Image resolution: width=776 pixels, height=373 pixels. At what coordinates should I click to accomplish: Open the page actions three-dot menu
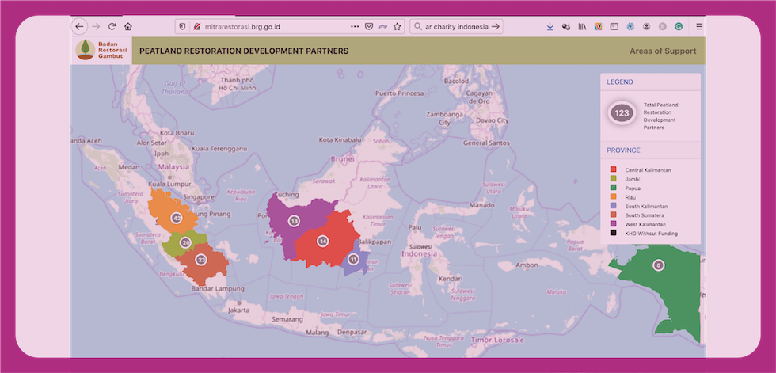pos(355,27)
